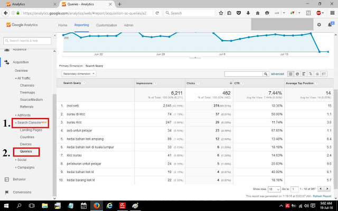Open Show rows dropdown
The width and height of the screenshot is (338, 211).
[274, 189]
